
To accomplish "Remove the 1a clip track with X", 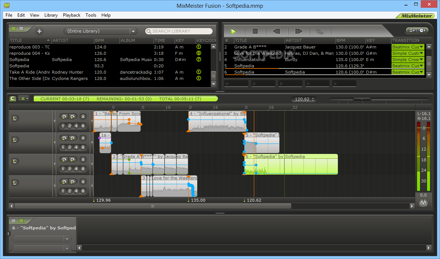I will tap(83, 138).
